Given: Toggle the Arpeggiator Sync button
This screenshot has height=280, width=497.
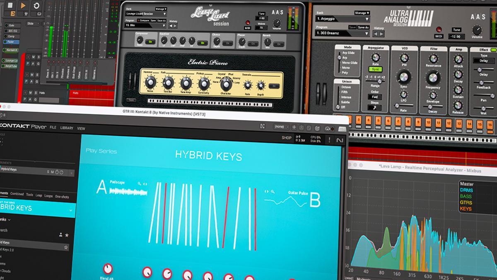Looking at the screenshot, I should click(376, 69).
